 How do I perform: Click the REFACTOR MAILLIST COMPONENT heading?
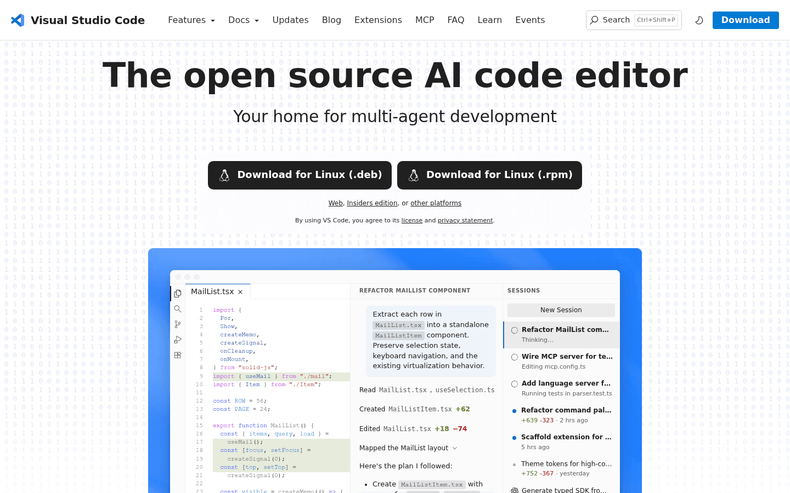415,291
